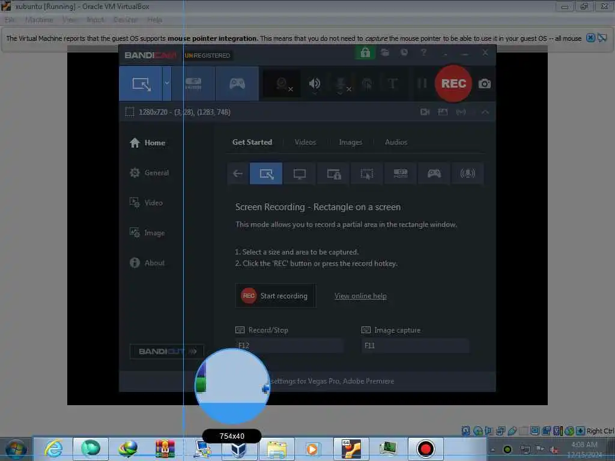The image size is (615, 461).
Task: Click the Image capture hotkey field showing F11
Action: [416, 346]
